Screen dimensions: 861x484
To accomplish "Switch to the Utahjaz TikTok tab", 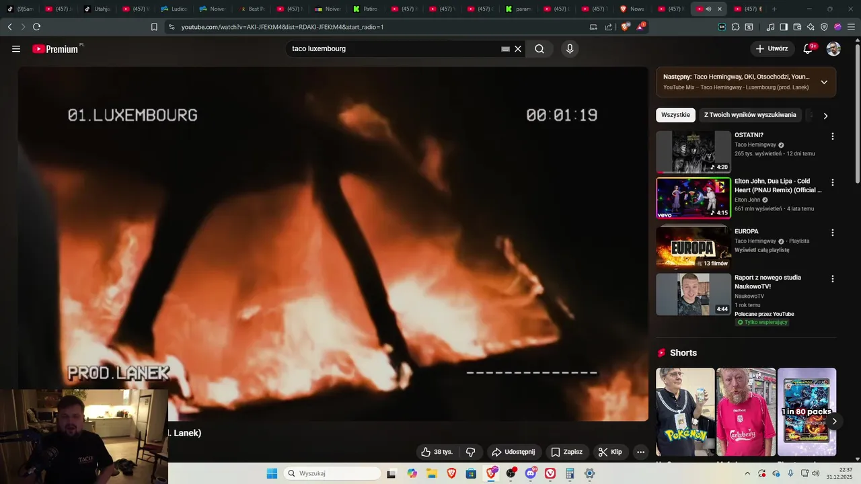I will click(98, 9).
